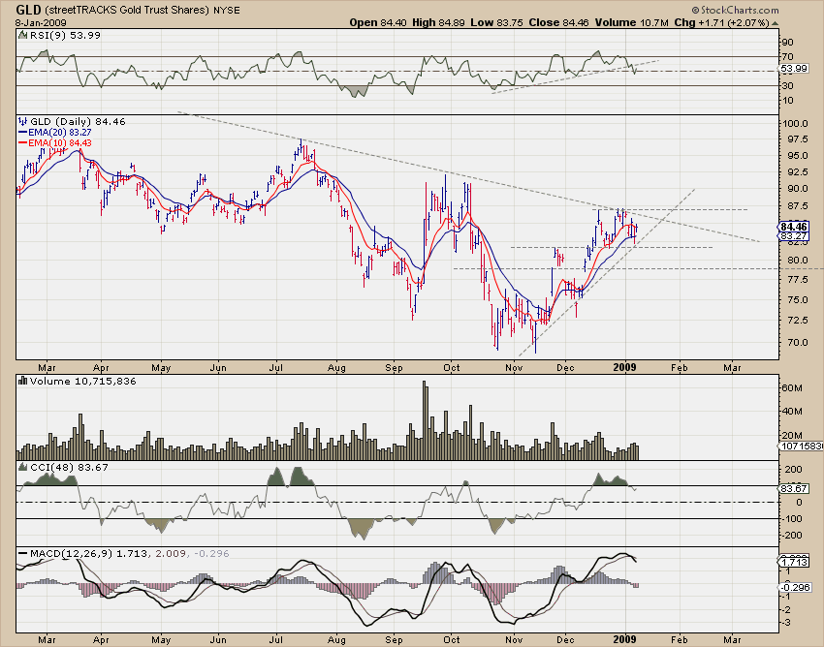Screen dimensions: 824x647
Task: Click the 100.0 price axis label
Action: (x=795, y=123)
